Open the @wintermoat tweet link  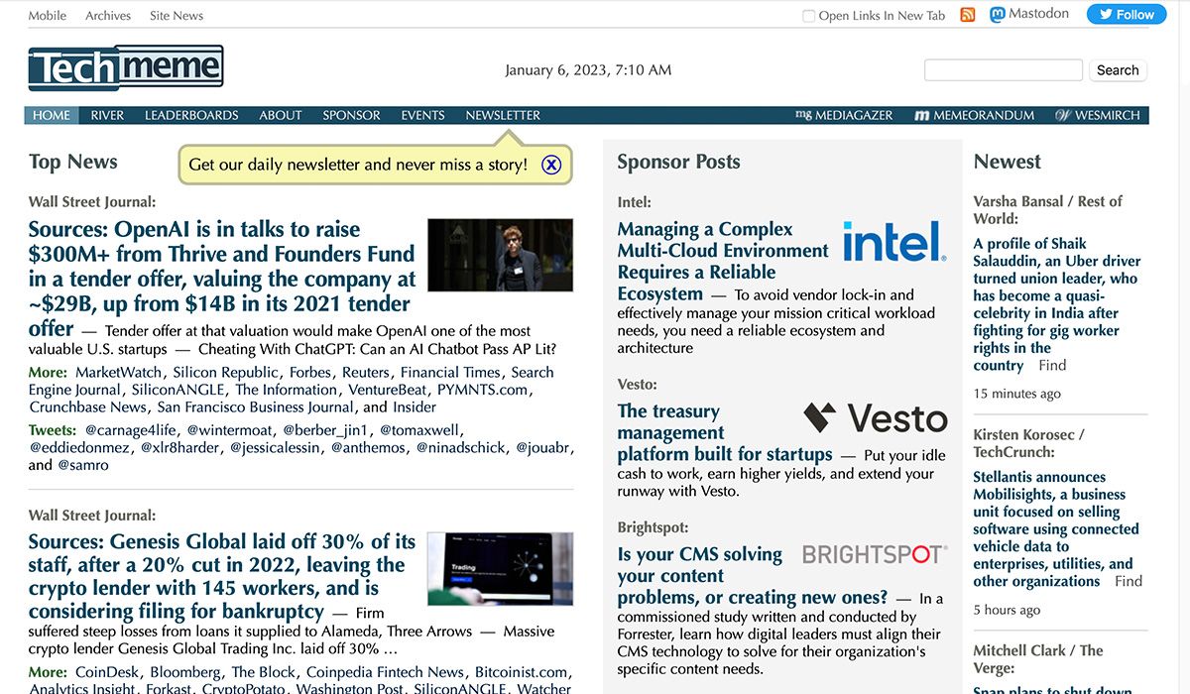[x=229, y=430]
